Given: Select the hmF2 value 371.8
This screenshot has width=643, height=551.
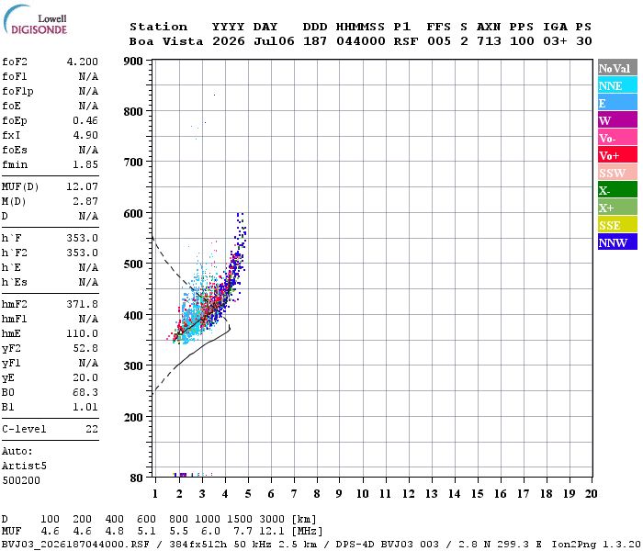Looking at the screenshot, I should pos(83,304).
